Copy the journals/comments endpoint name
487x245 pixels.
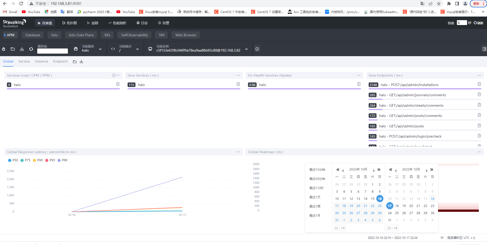(479, 94)
